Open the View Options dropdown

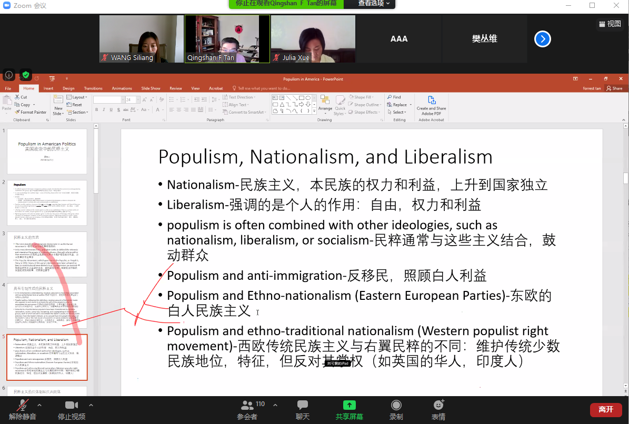coord(374,4)
